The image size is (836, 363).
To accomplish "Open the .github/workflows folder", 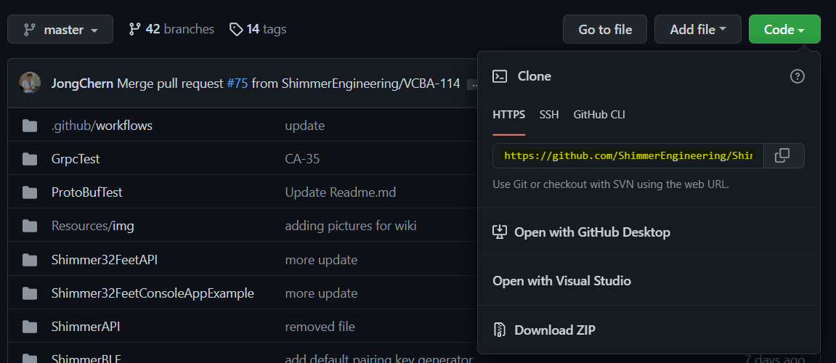I will 102,126.
